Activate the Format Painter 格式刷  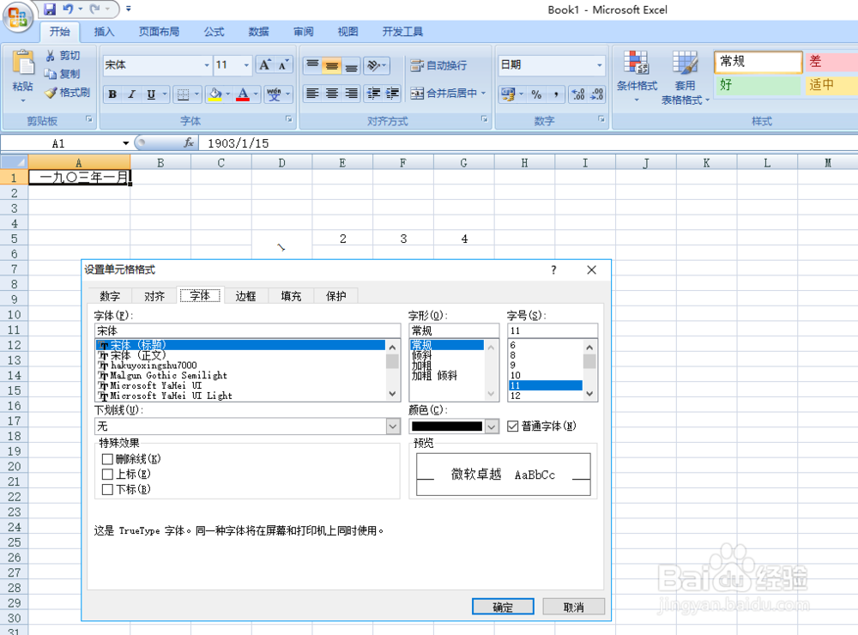67,93
